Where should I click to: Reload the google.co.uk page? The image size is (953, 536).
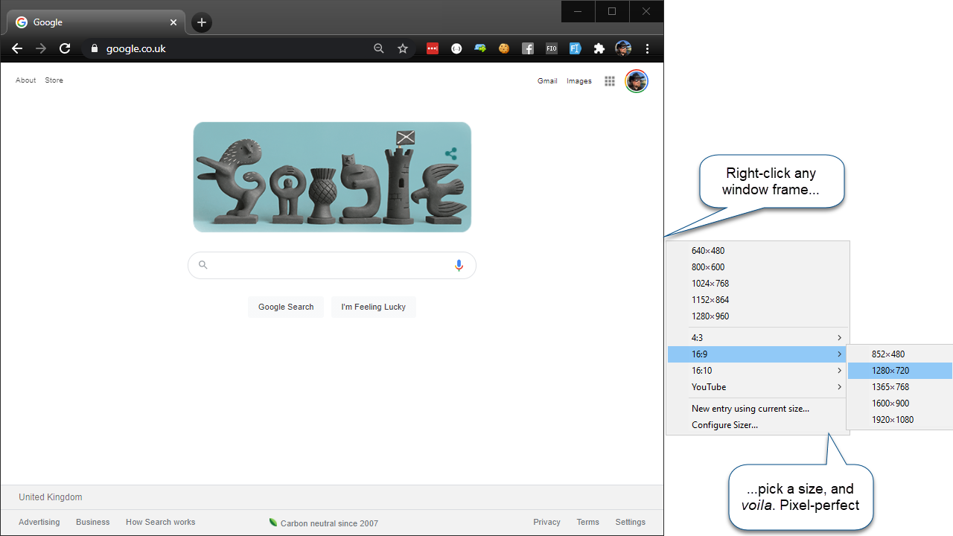65,48
